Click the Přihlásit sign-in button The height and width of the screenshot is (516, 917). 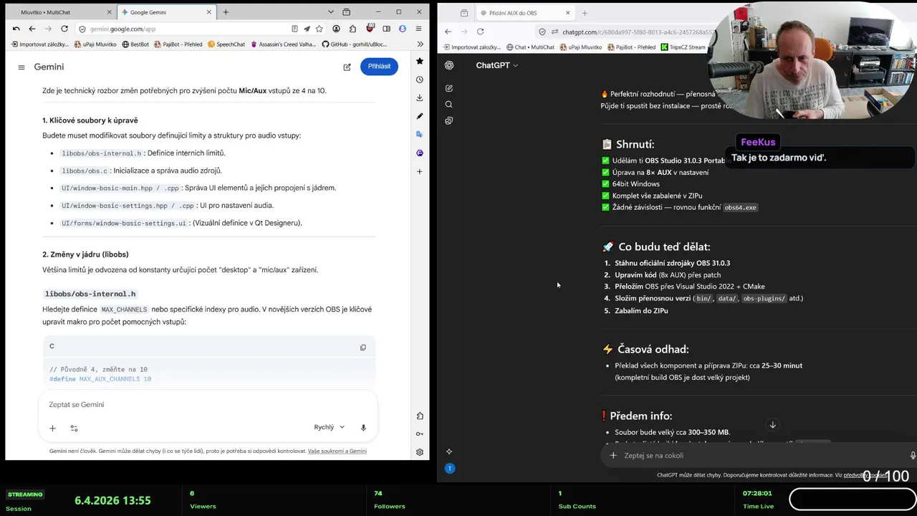click(379, 67)
